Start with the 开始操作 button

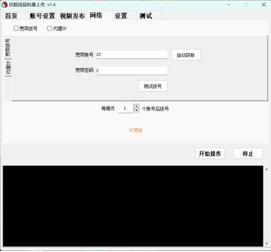click(210, 154)
